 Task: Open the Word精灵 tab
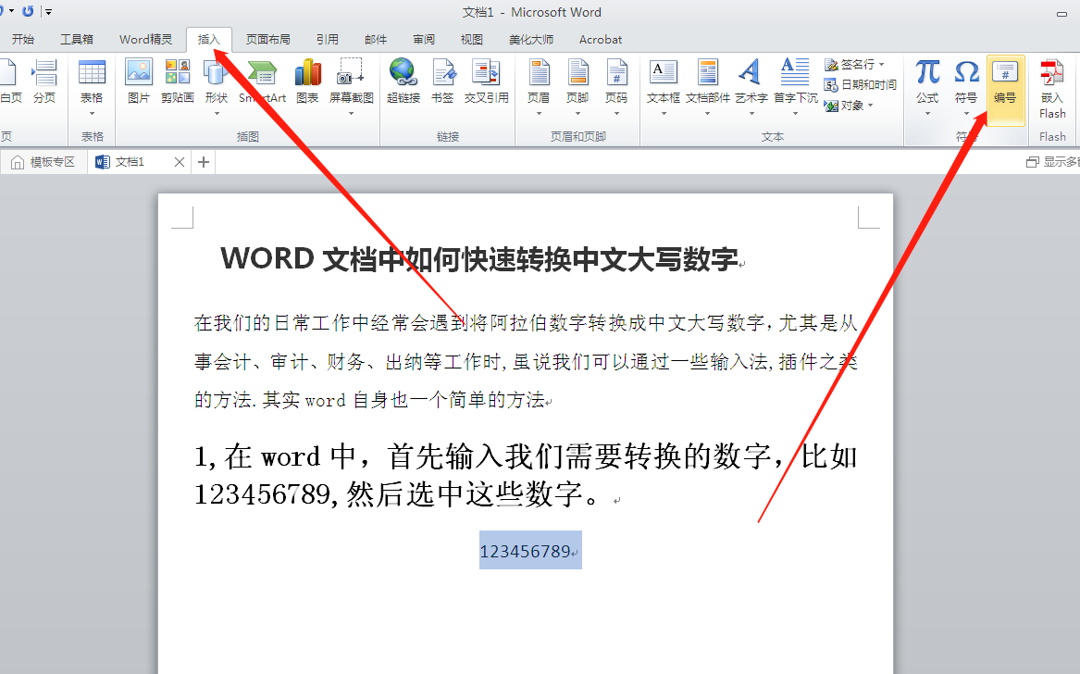[x=145, y=39]
